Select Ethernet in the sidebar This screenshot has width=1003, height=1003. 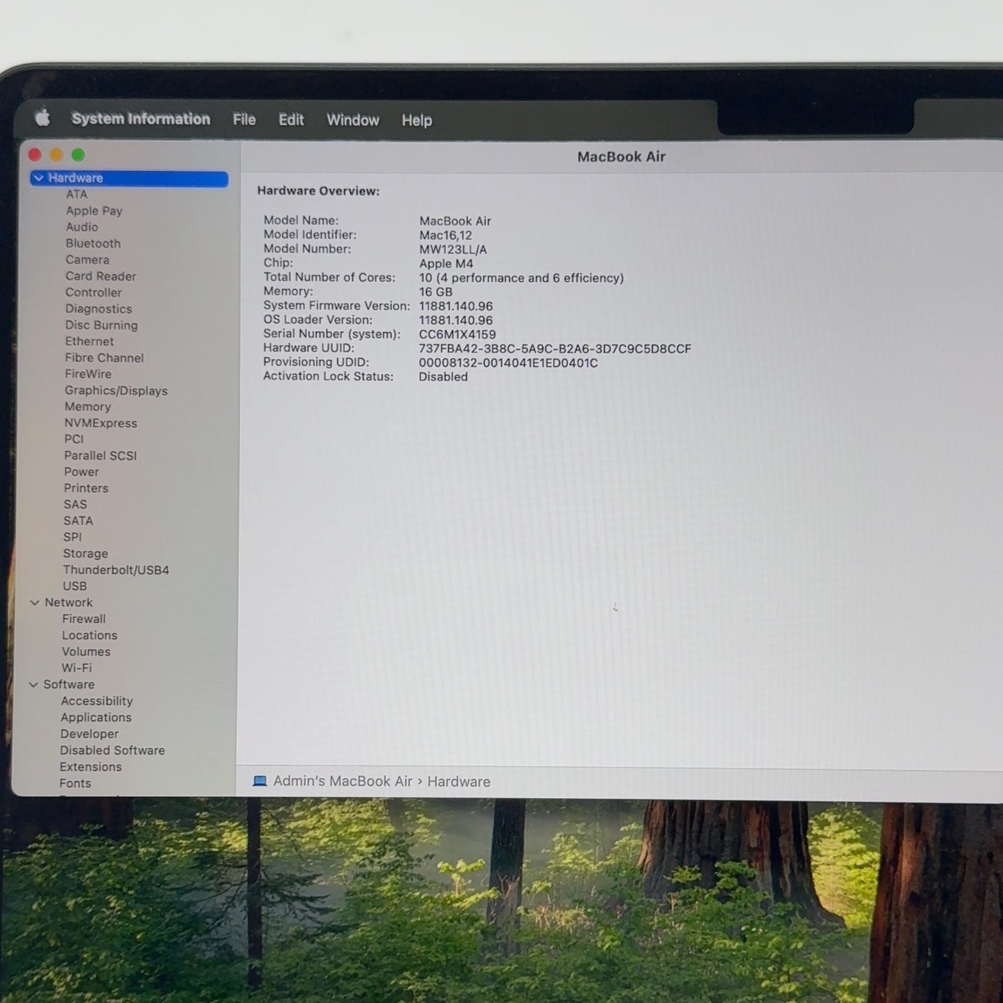tap(90, 342)
